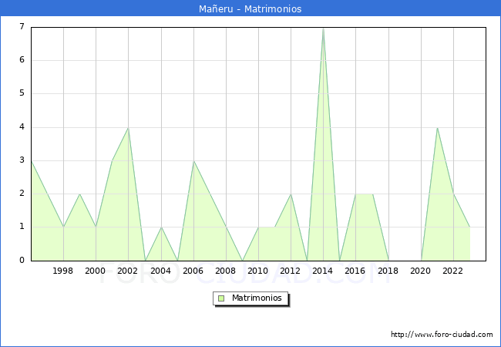Select the 2002 x-axis label
Viewport: 501px width, 347px height.
click(128, 271)
